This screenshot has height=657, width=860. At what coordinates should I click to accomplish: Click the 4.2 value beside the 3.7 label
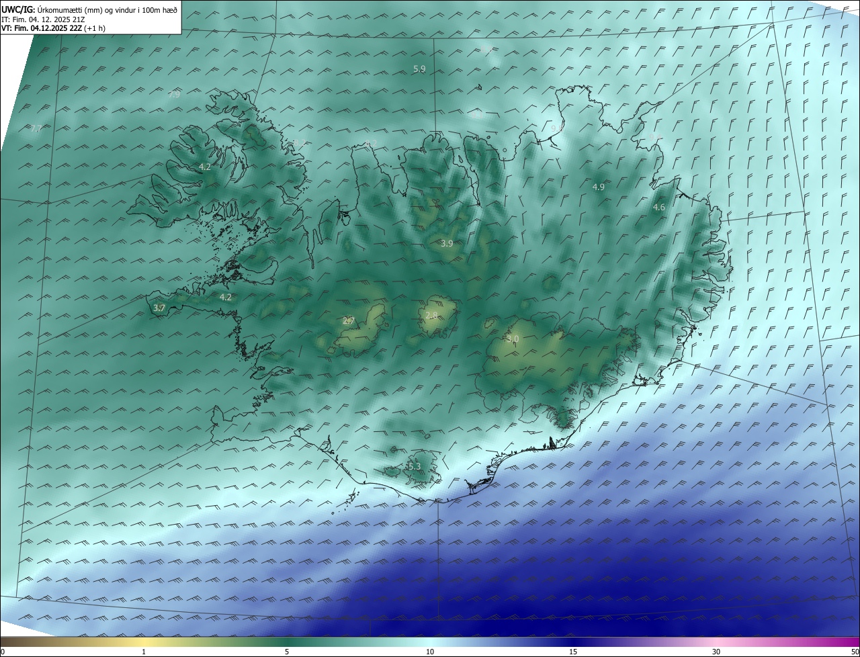click(x=226, y=297)
